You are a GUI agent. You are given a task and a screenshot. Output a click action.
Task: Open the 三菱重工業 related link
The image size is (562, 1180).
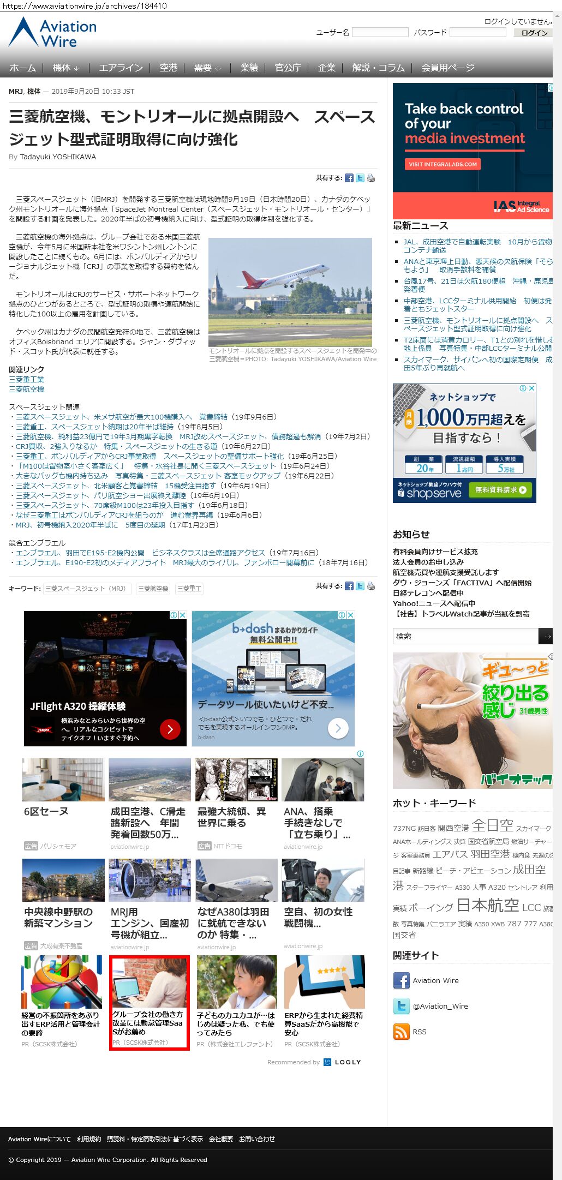27,379
